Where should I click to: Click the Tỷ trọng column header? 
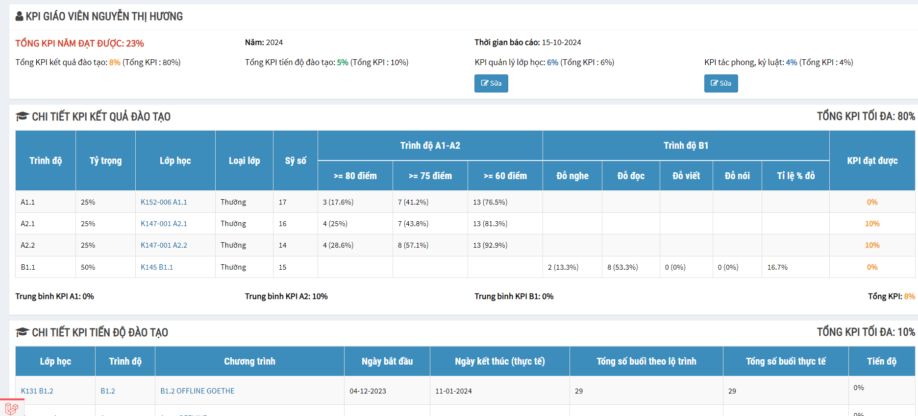coord(105,161)
